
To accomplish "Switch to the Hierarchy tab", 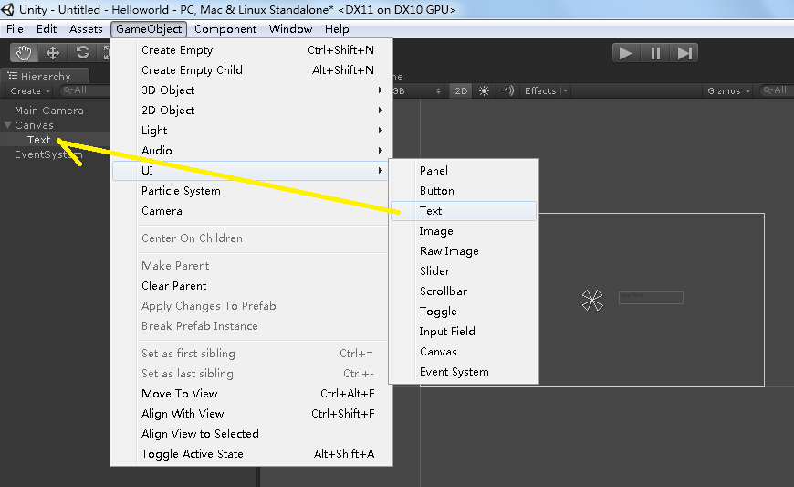I will click(45, 76).
